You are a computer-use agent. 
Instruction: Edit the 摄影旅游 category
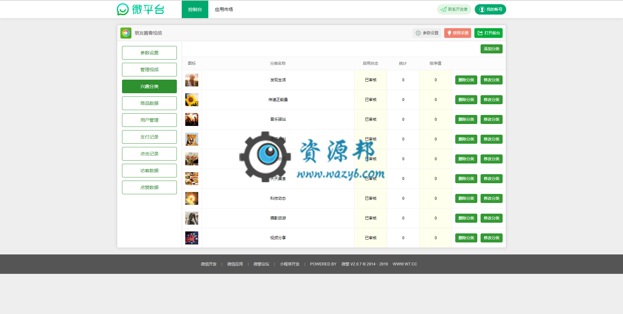(492, 218)
